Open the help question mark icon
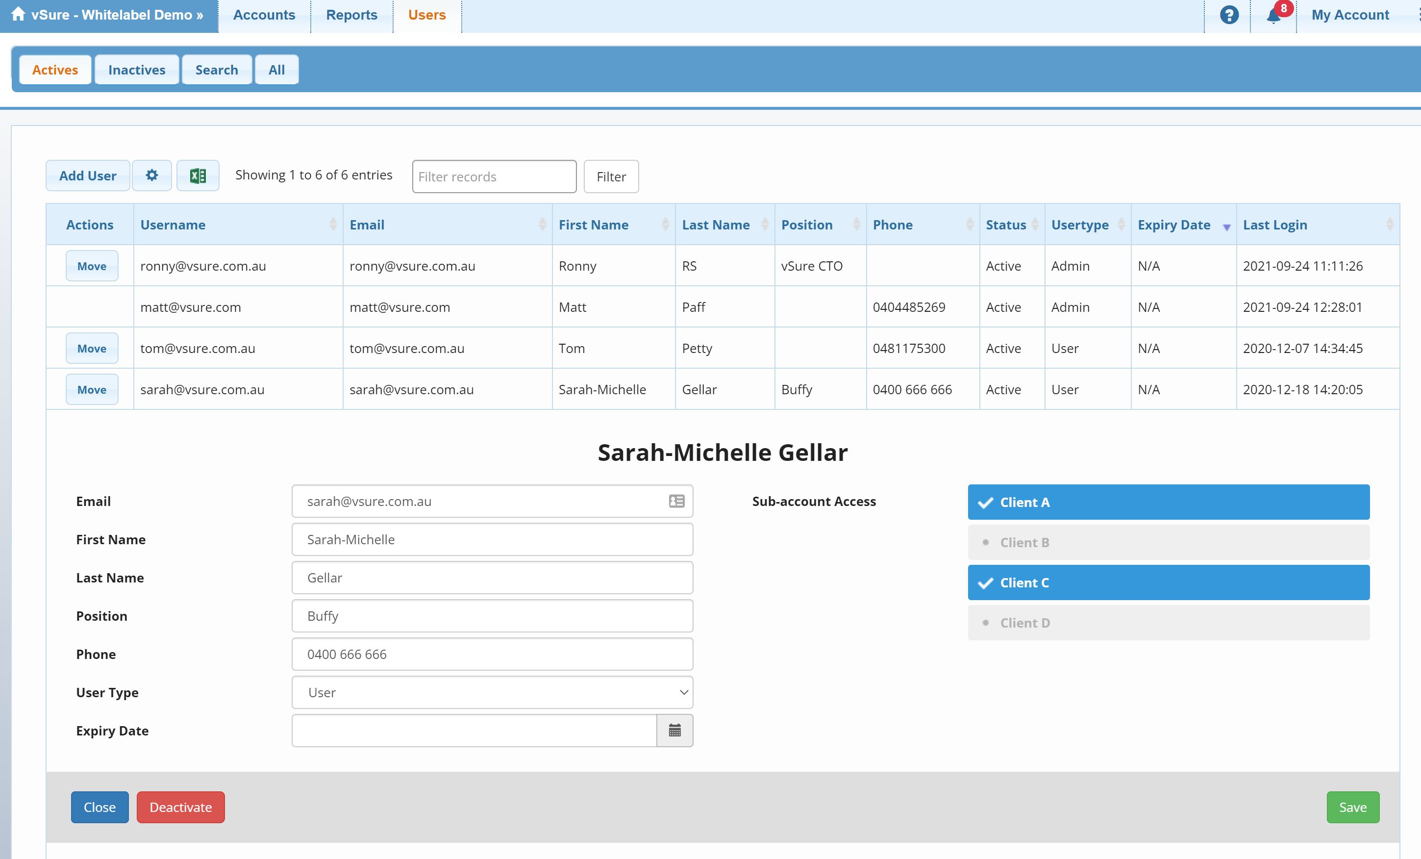 coord(1229,15)
